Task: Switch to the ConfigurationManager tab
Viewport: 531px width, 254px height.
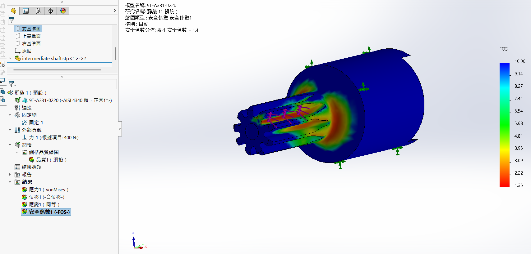Action: 38,11
